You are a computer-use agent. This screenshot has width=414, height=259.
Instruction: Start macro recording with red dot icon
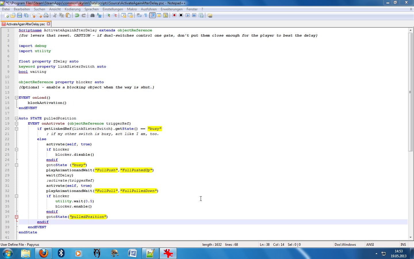[174, 16]
